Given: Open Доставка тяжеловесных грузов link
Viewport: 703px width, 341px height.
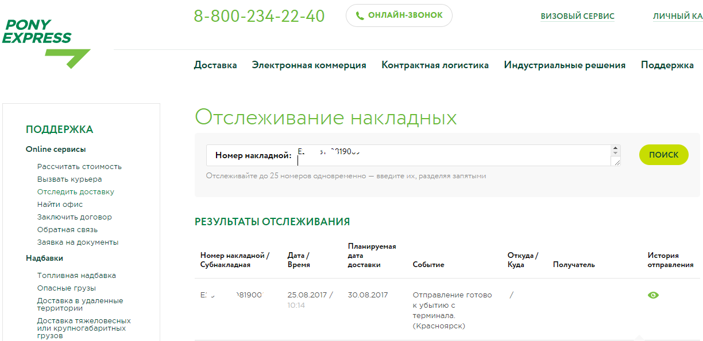Looking at the screenshot, I should (x=84, y=328).
